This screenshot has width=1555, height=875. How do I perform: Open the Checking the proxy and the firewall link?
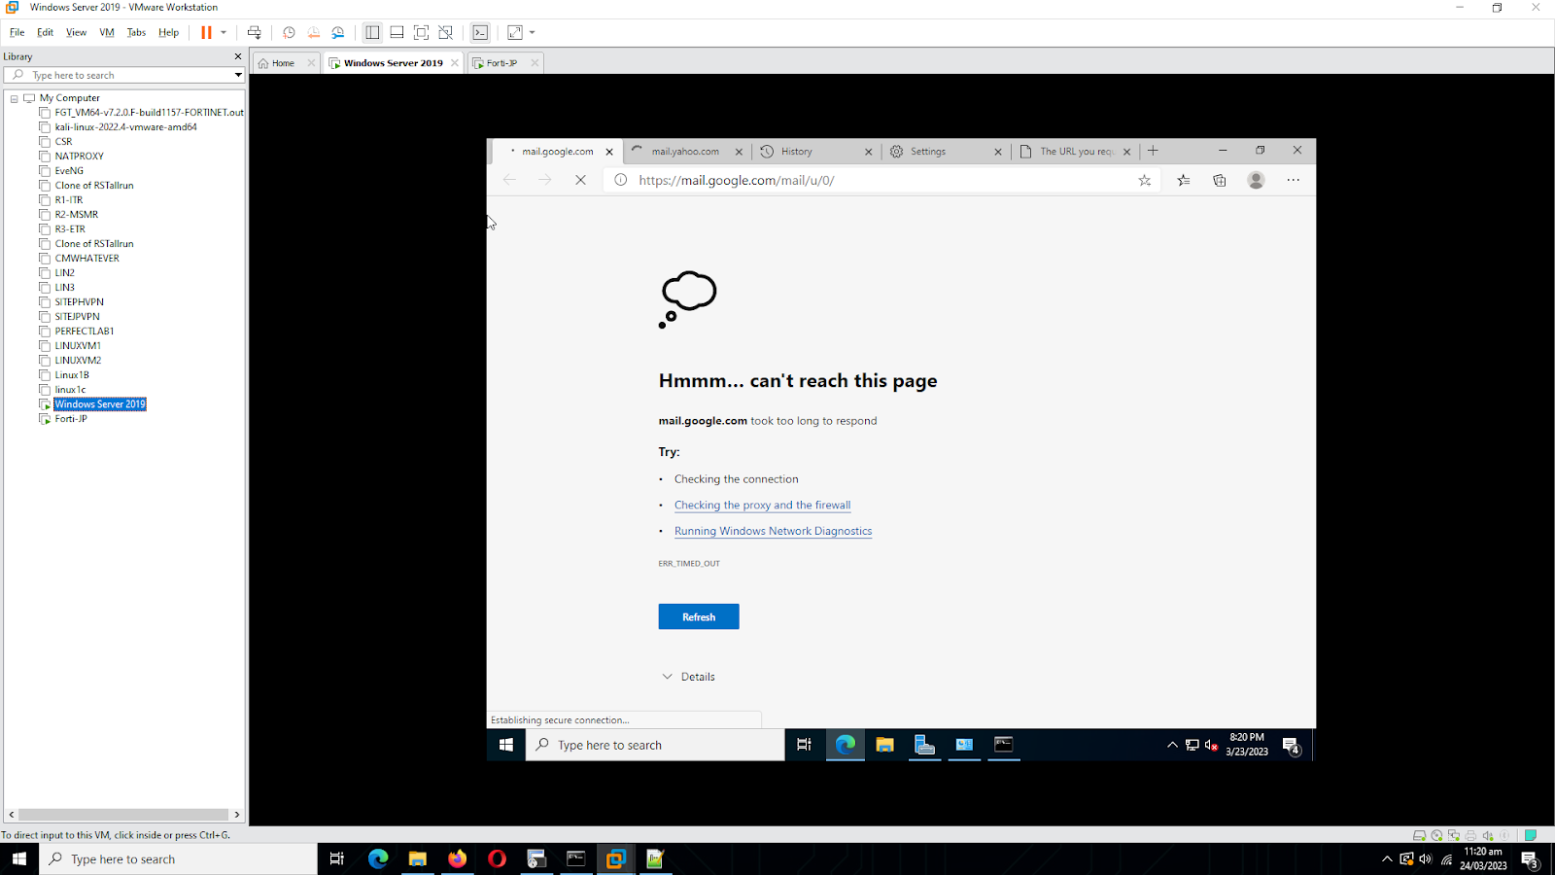point(763,505)
